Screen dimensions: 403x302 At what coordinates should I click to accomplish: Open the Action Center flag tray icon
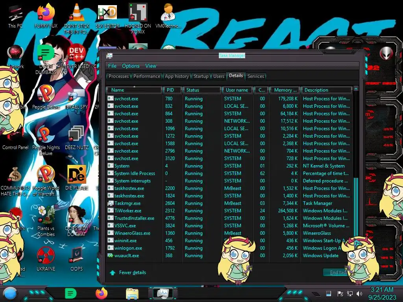340,293
